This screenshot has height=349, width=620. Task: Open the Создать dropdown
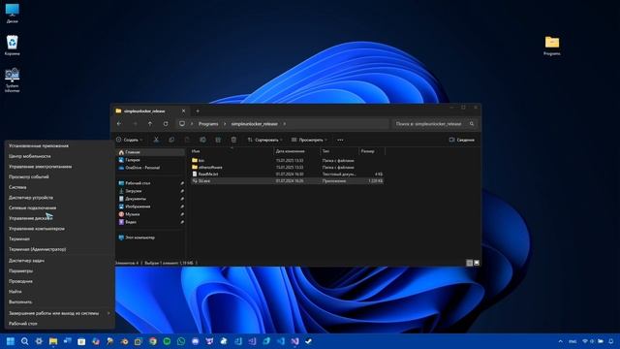tap(130, 140)
